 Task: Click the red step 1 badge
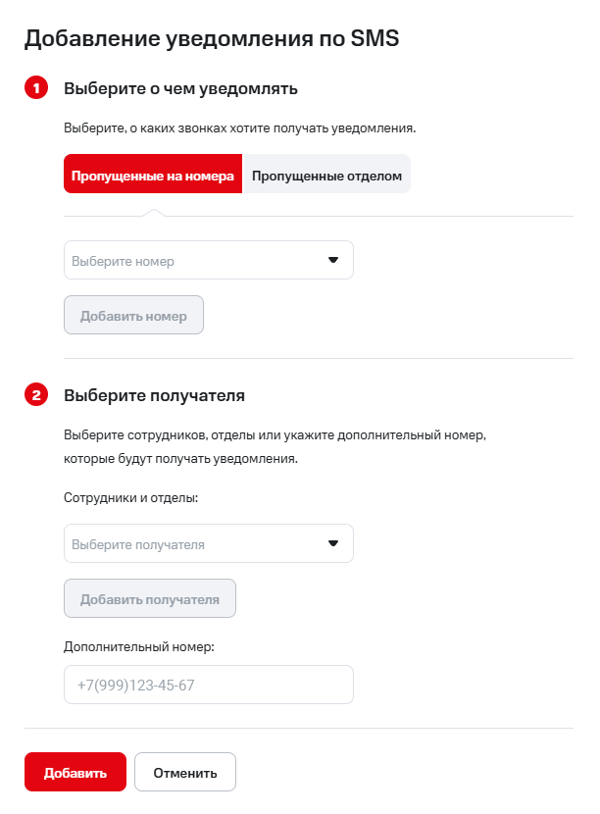[36, 89]
